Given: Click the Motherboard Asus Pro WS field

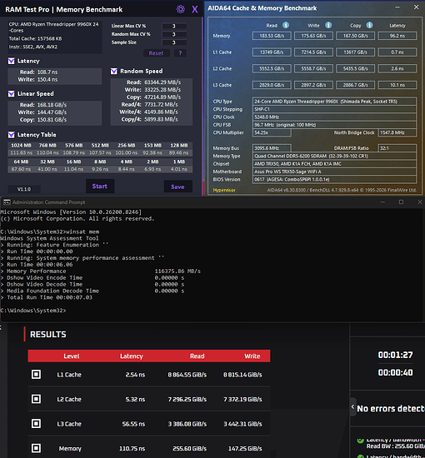Looking at the screenshot, I should click(x=334, y=172).
